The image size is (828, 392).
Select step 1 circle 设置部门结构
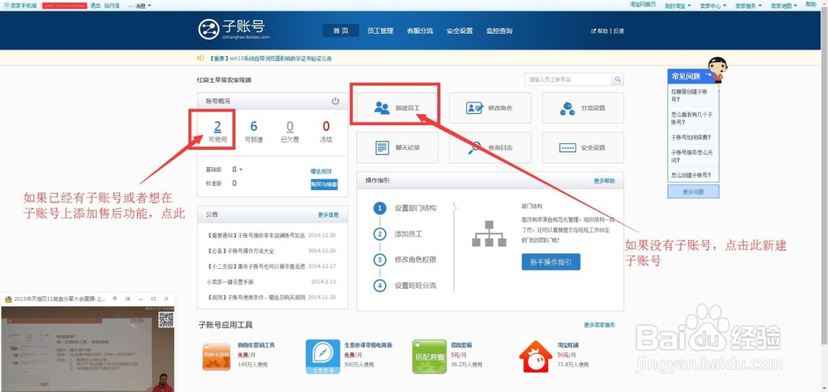[380, 208]
